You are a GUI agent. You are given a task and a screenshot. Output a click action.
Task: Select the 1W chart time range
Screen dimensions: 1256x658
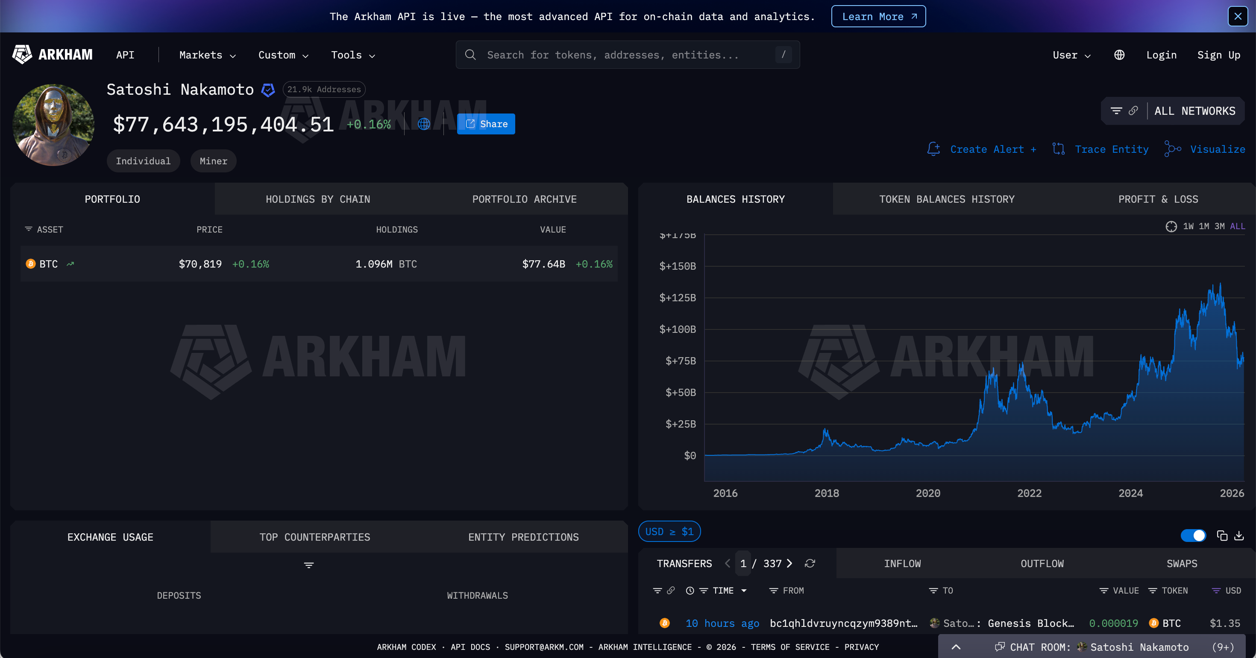click(1188, 227)
